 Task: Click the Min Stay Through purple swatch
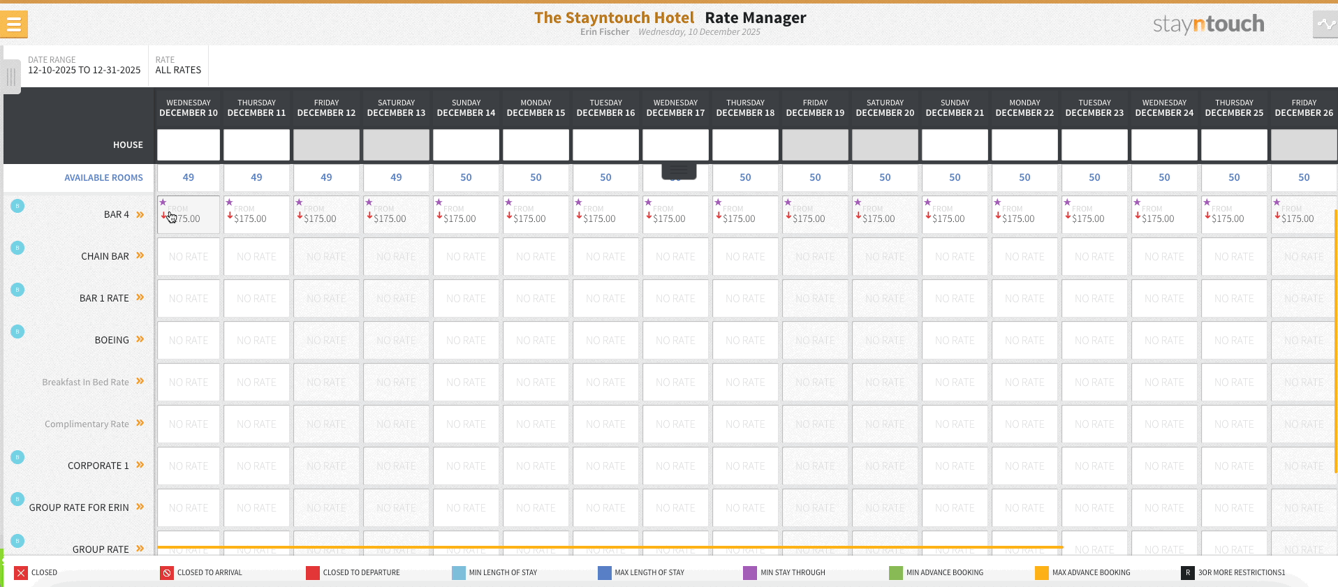click(750, 573)
